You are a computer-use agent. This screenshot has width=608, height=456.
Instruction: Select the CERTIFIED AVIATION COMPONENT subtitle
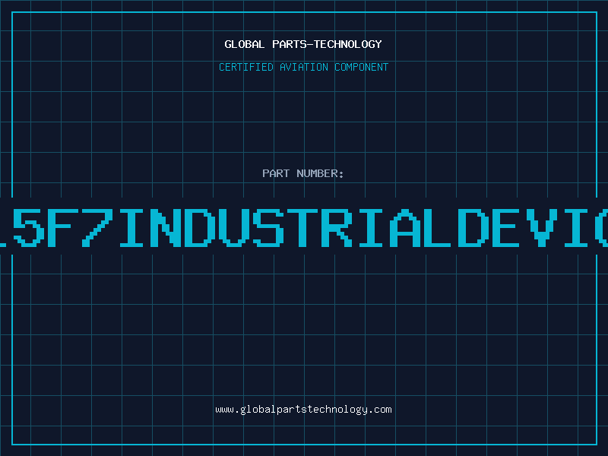(x=303, y=67)
